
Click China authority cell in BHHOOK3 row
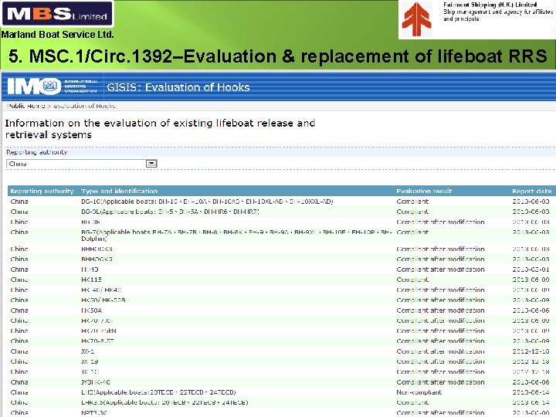pos(19,249)
